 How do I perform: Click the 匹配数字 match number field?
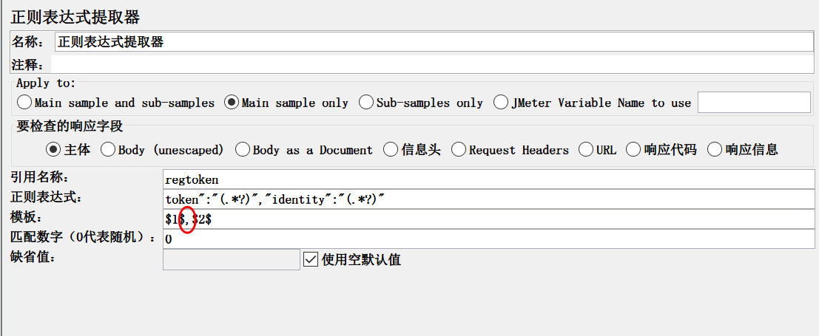(x=488, y=239)
